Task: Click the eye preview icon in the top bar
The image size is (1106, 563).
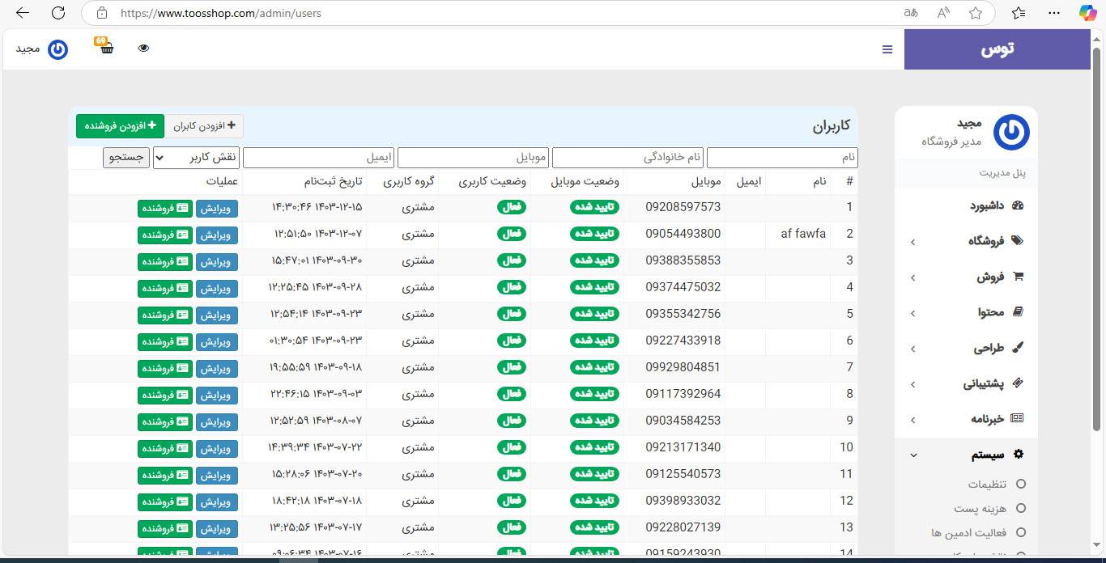Action: coord(143,49)
